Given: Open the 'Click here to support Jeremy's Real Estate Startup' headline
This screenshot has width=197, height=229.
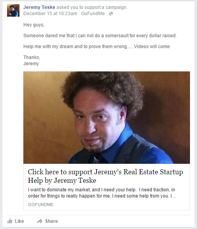Looking at the screenshot, I should [106, 172].
